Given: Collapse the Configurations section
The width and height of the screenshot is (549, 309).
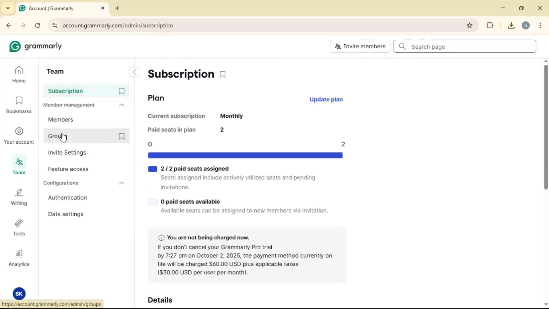Looking at the screenshot, I should (122, 183).
